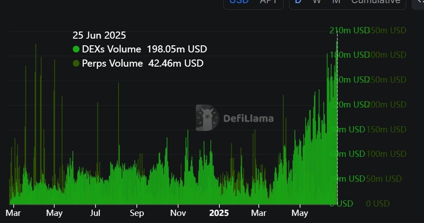Click the 42.46m USD value
Screen dimensions: 424x223
click(176, 64)
